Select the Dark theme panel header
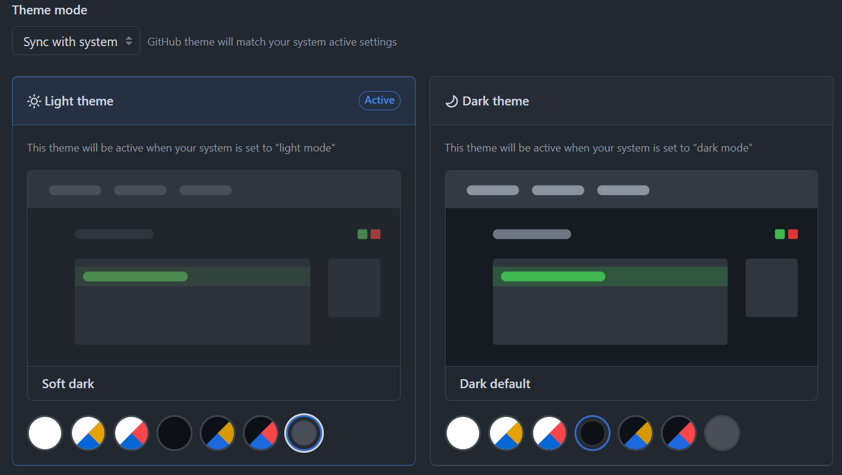Image resolution: width=842 pixels, height=475 pixels. pyautogui.click(x=631, y=101)
